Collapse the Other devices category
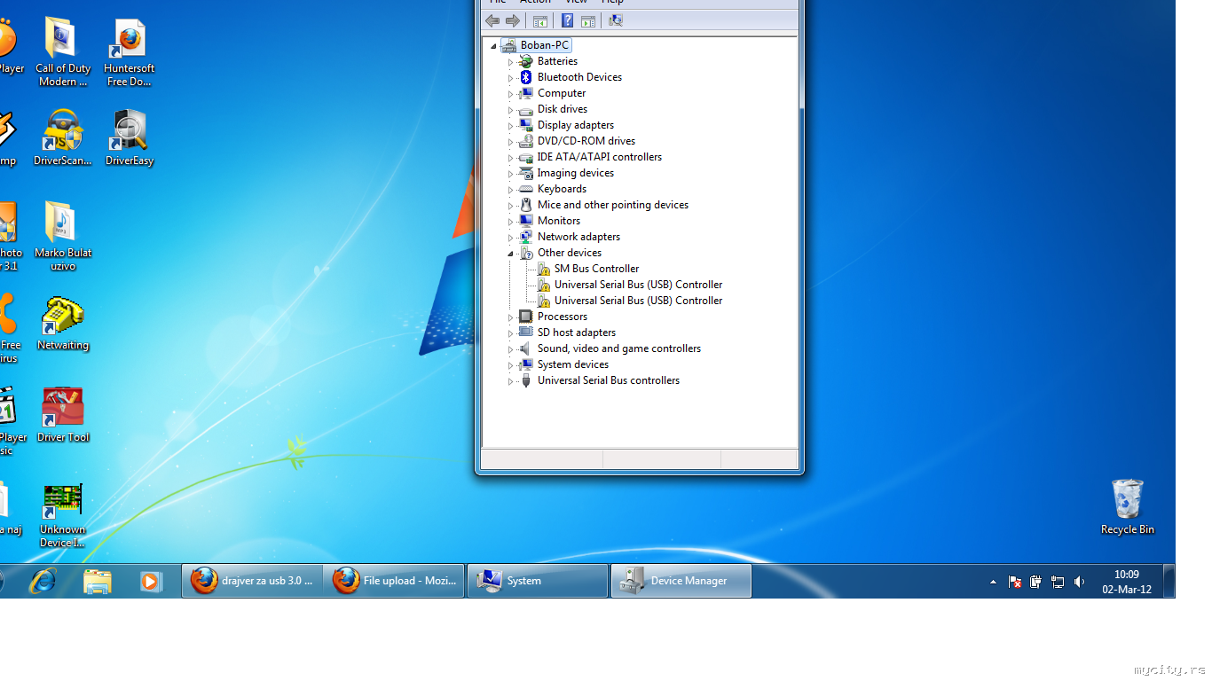This screenshot has height=681, width=1212. [x=510, y=254]
